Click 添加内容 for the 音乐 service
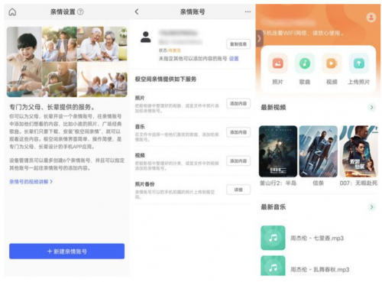The image size is (382, 282). (x=238, y=132)
